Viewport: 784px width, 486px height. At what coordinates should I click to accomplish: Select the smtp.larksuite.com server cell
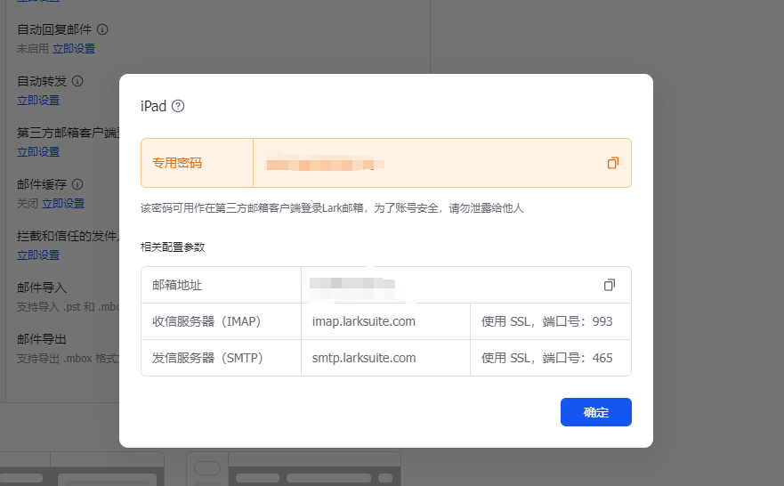[x=385, y=358]
